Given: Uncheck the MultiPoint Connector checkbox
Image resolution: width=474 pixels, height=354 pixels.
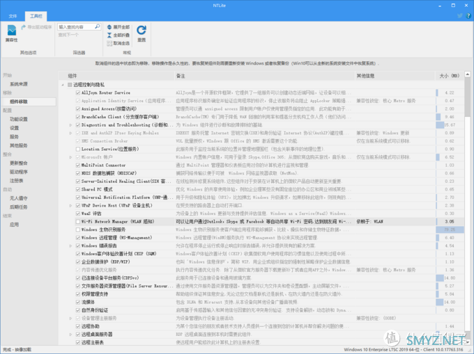Looking at the screenshot, I should (x=78, y=166).
